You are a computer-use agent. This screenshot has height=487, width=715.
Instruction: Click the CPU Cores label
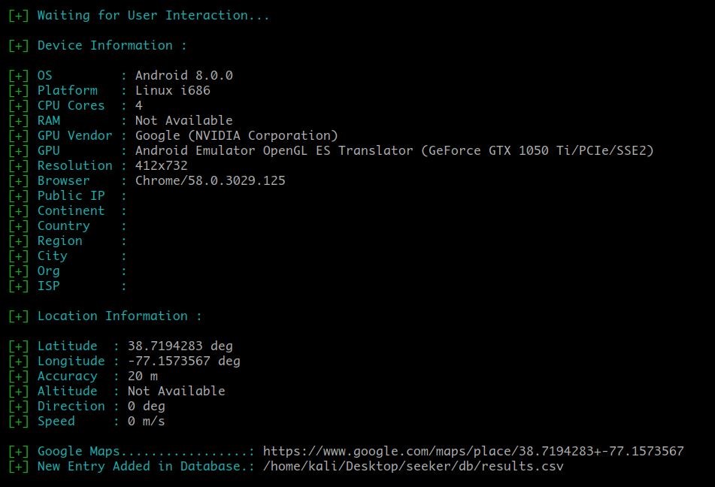click(71, 105)
